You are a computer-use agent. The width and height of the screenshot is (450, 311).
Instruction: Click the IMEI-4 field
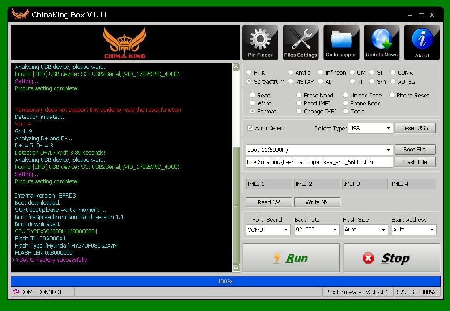click(x=413, y=184)
